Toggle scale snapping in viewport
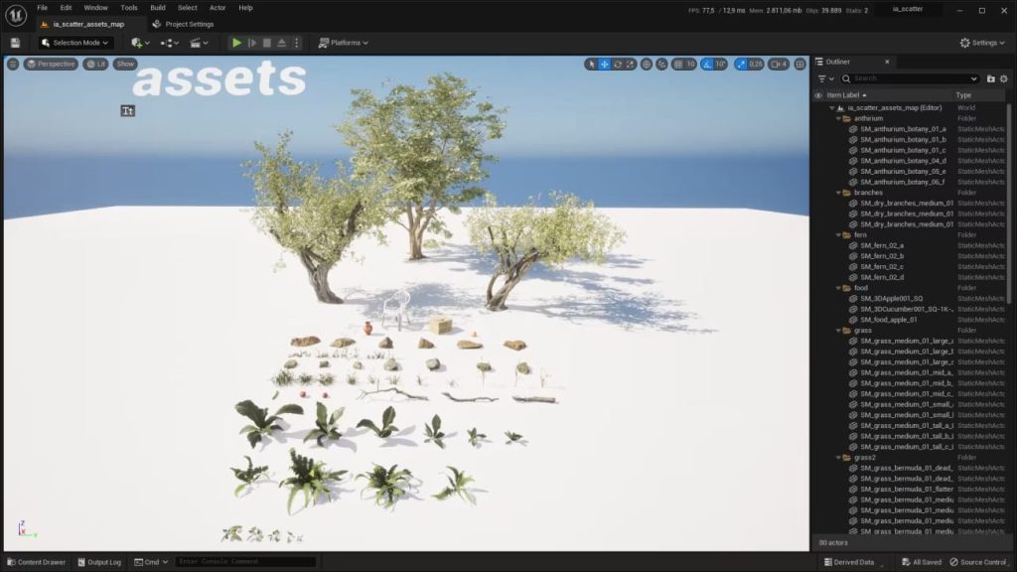 point(742,64)
